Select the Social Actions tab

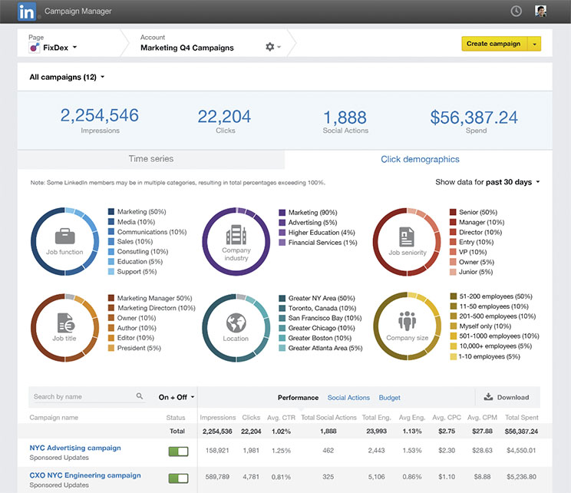pos(348,398)
